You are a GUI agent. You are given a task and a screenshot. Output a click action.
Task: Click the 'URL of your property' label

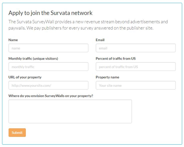tap(25, 77)
